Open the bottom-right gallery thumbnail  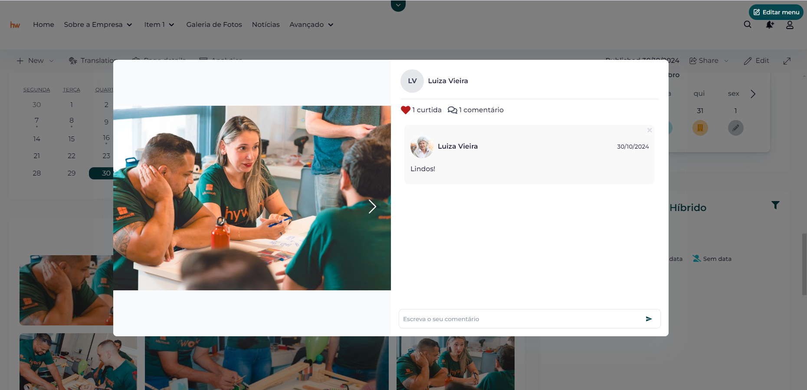point(456,363)
